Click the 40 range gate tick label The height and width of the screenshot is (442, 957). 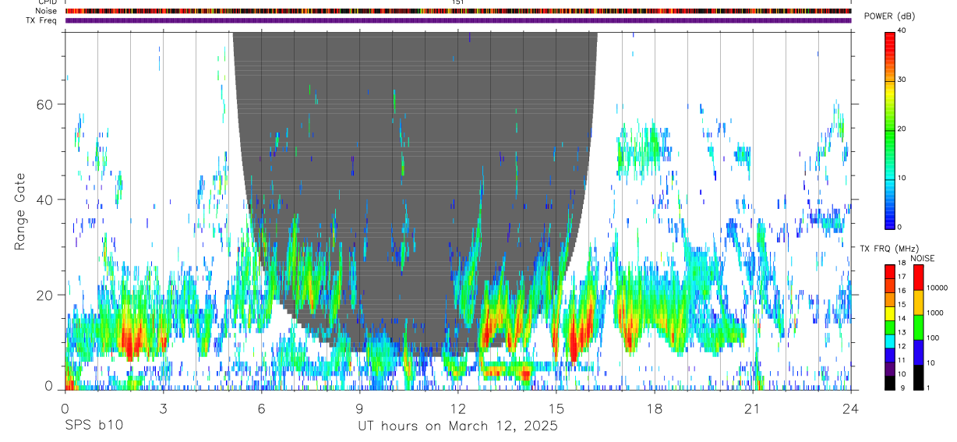[44, 200]
